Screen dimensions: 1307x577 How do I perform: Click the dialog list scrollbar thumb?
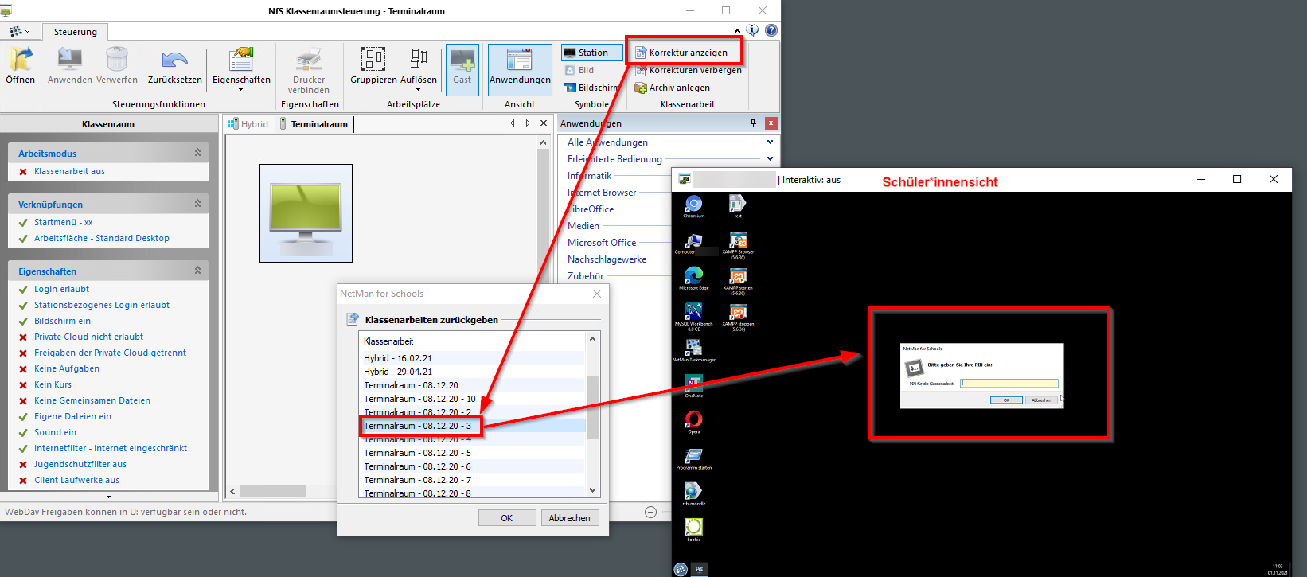click(x=592, y=407)
